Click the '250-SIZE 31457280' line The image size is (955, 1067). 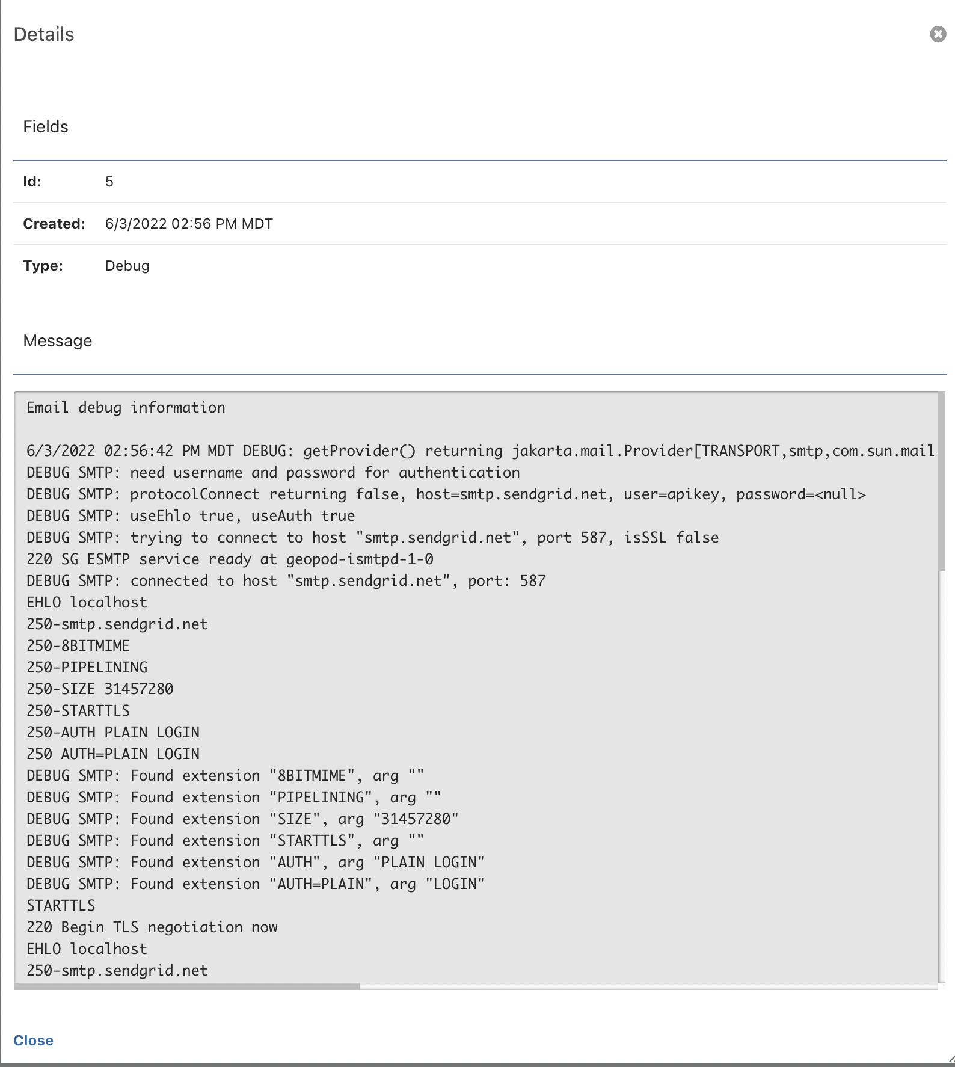click(100, 689)
